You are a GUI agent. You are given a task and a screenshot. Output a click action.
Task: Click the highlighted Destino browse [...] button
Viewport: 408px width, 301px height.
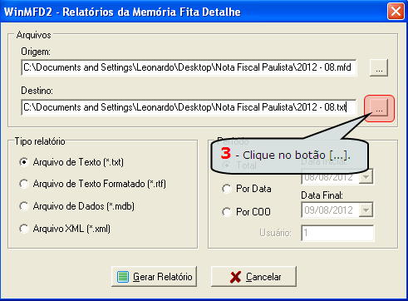pos(379,108)
